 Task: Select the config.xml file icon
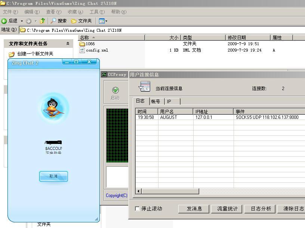click(82, 50)
